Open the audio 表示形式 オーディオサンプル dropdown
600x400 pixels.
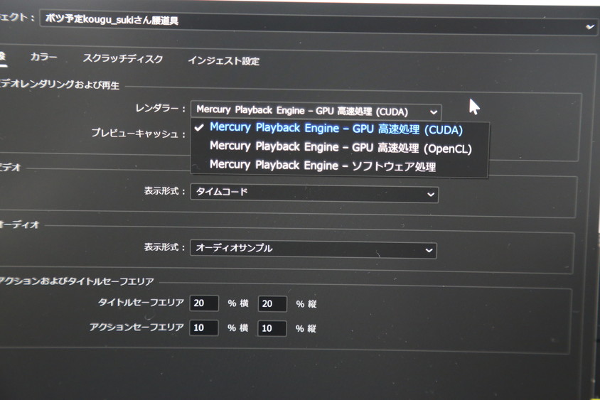[313, 249]
